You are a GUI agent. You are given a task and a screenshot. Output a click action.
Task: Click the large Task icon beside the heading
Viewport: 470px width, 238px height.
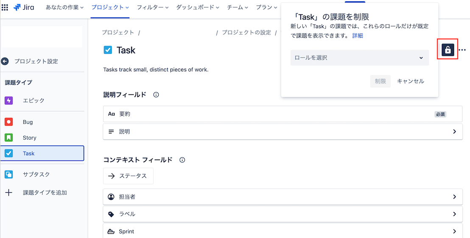click(108, 50)
